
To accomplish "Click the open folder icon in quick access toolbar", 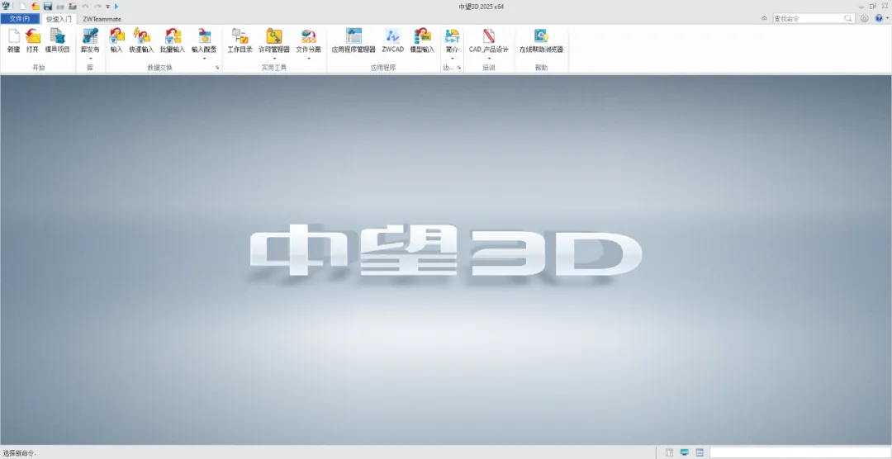I will pyautogui.click(x=36, y=7).
